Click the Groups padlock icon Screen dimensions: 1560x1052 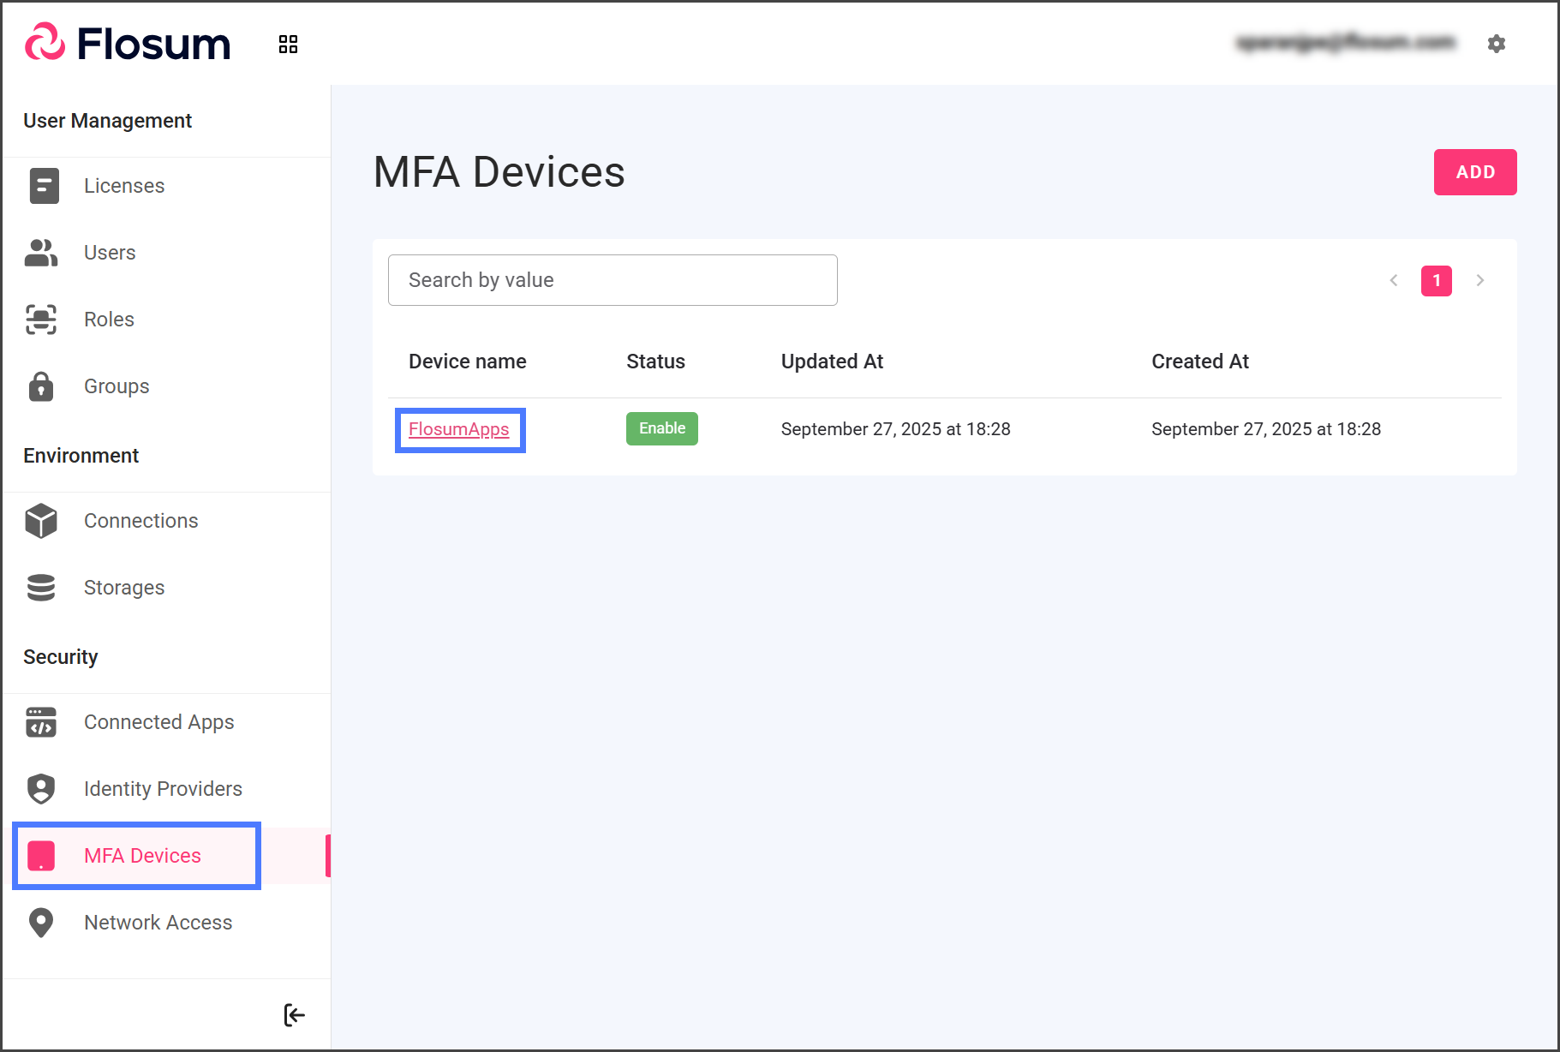tap(41, 386)
